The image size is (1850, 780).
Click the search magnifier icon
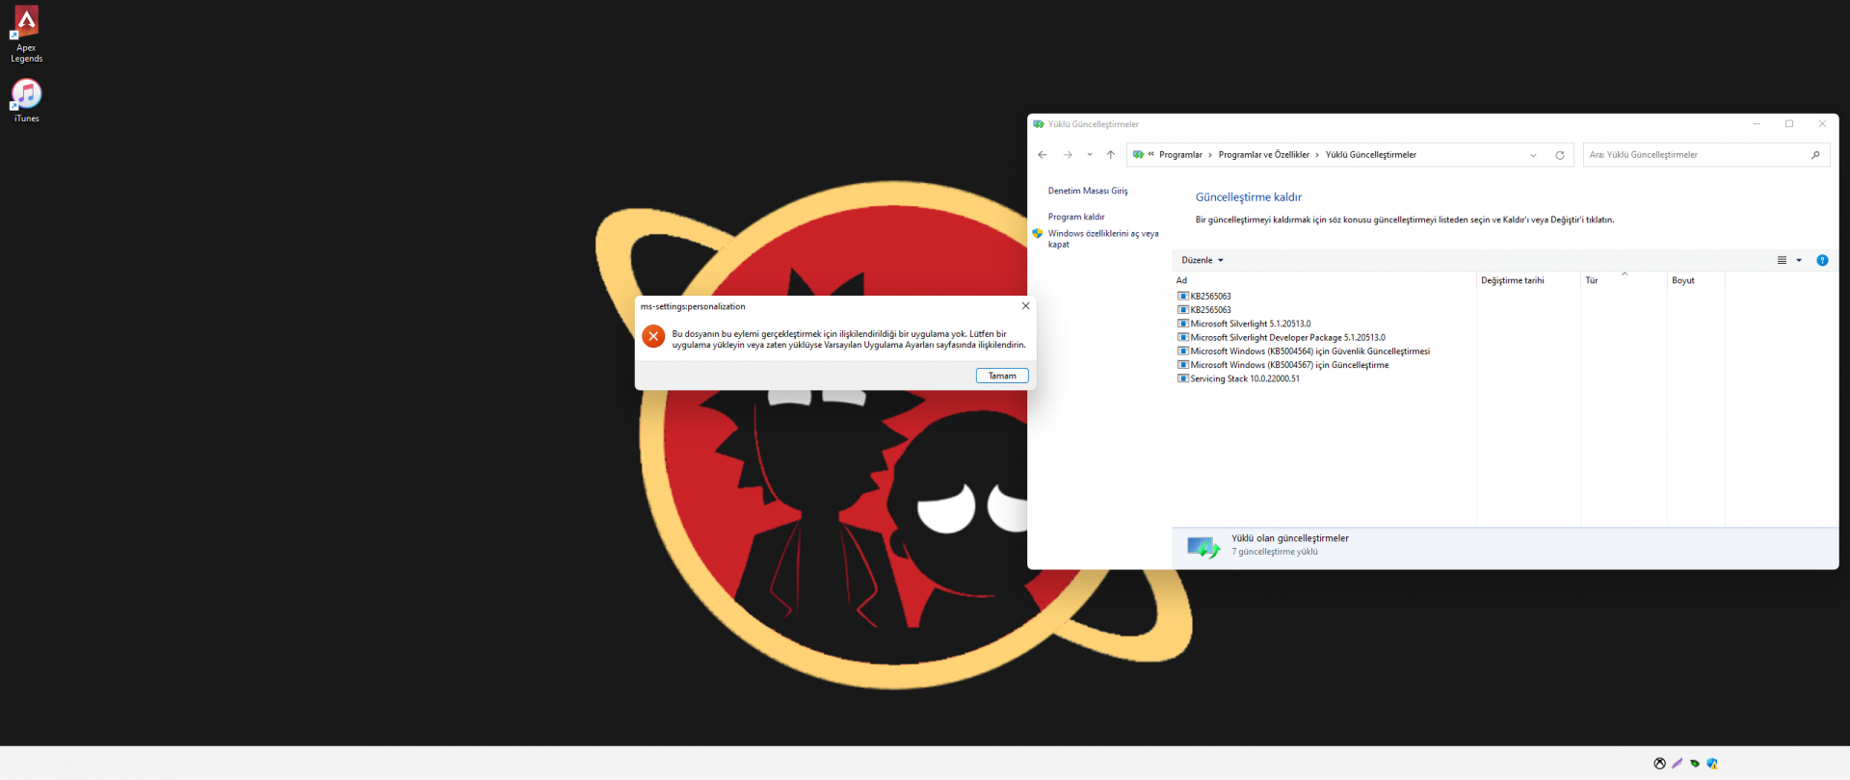[x=1815, y=155]
